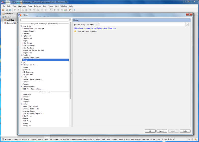This screenshot has height=142, width=199.
Task: Click the Paste toolbar icon
Action: point(30,10)
